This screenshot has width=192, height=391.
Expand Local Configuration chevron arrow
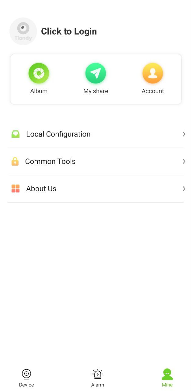pyautogui.click(x=184, y=134)
